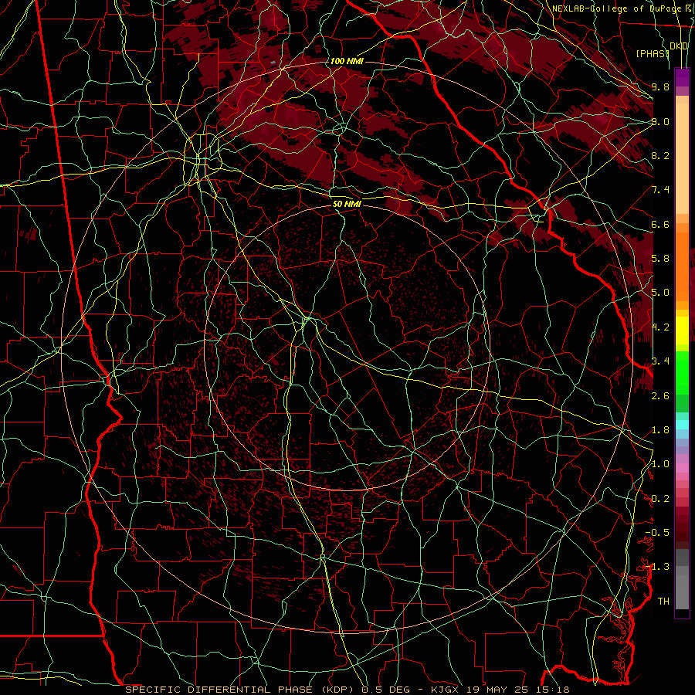This screenshot has height=695, width=695.
Task: Click the 1.8 value on the color scale
Action: pos(660,430)
